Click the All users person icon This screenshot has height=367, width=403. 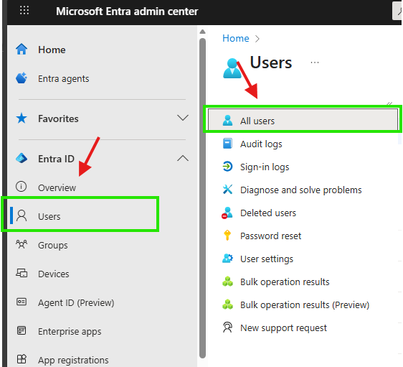227,121
